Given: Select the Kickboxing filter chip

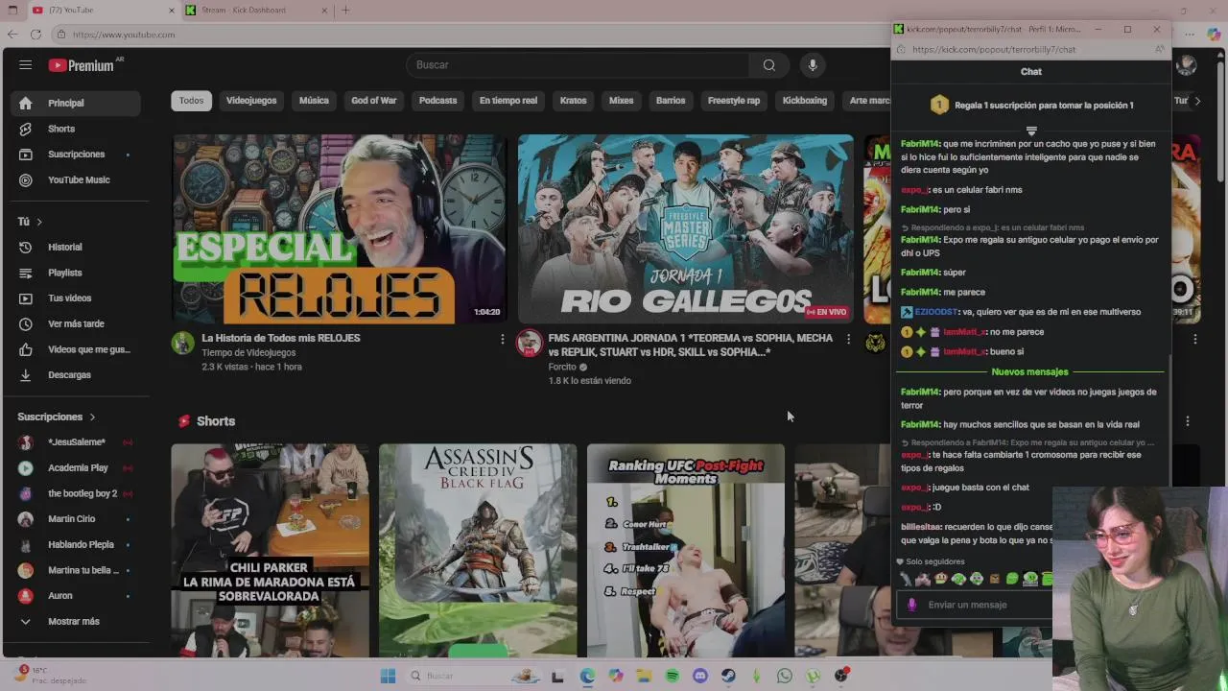Looking at the screenshot, I should pyautogui.click(x=805, y=101).
